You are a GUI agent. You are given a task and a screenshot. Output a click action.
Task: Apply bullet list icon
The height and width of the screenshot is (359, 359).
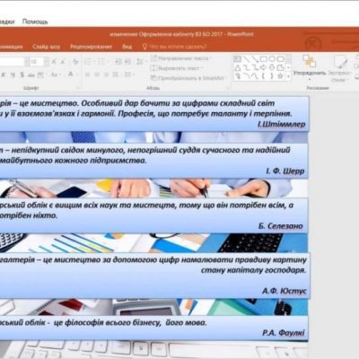[x=88, y=61]
